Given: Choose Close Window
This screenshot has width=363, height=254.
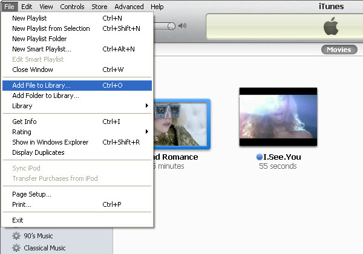Looking at the screenshot, I should [x=77, y=70].
